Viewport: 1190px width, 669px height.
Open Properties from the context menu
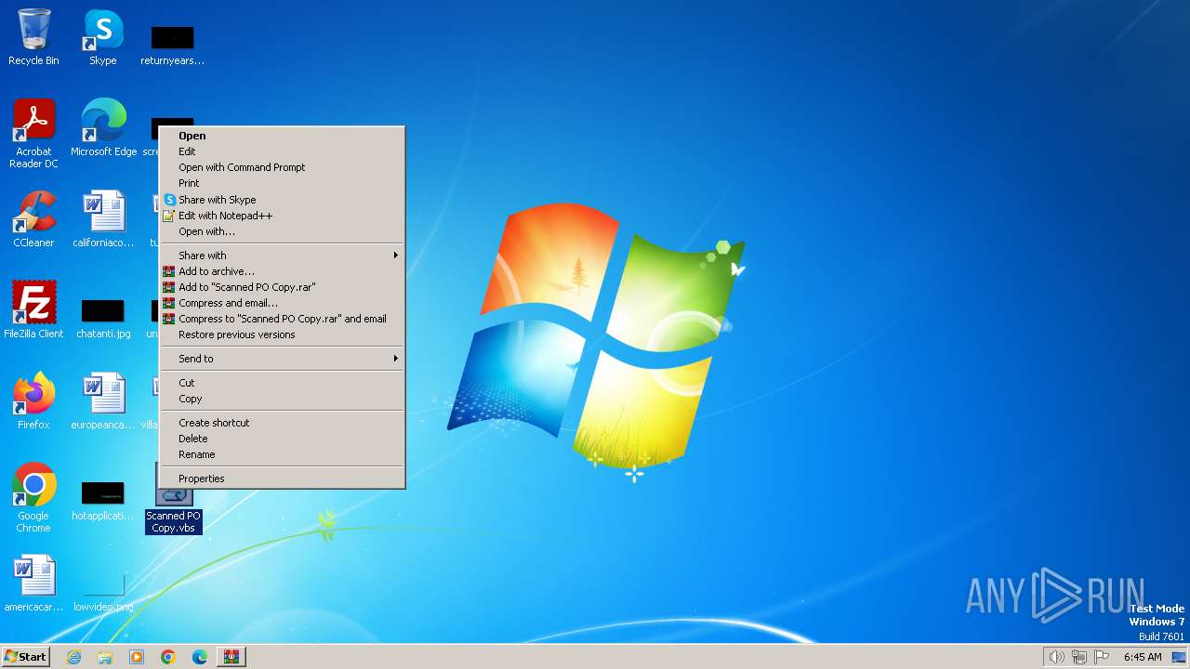(x=283, y=479)
